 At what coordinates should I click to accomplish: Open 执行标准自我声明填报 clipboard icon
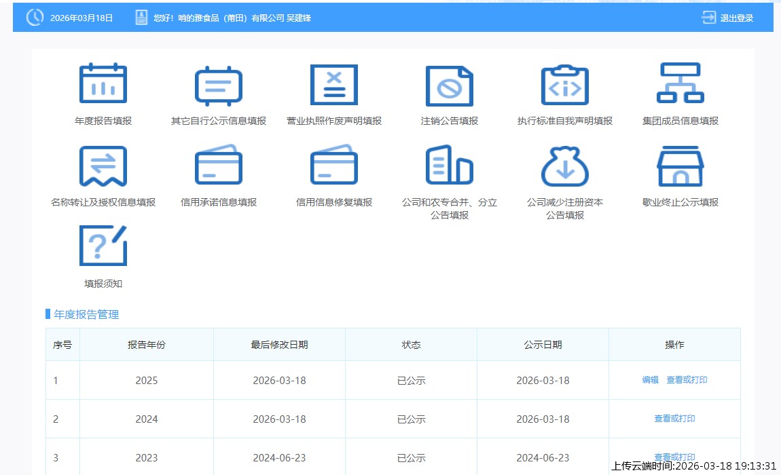pos(565,85)
